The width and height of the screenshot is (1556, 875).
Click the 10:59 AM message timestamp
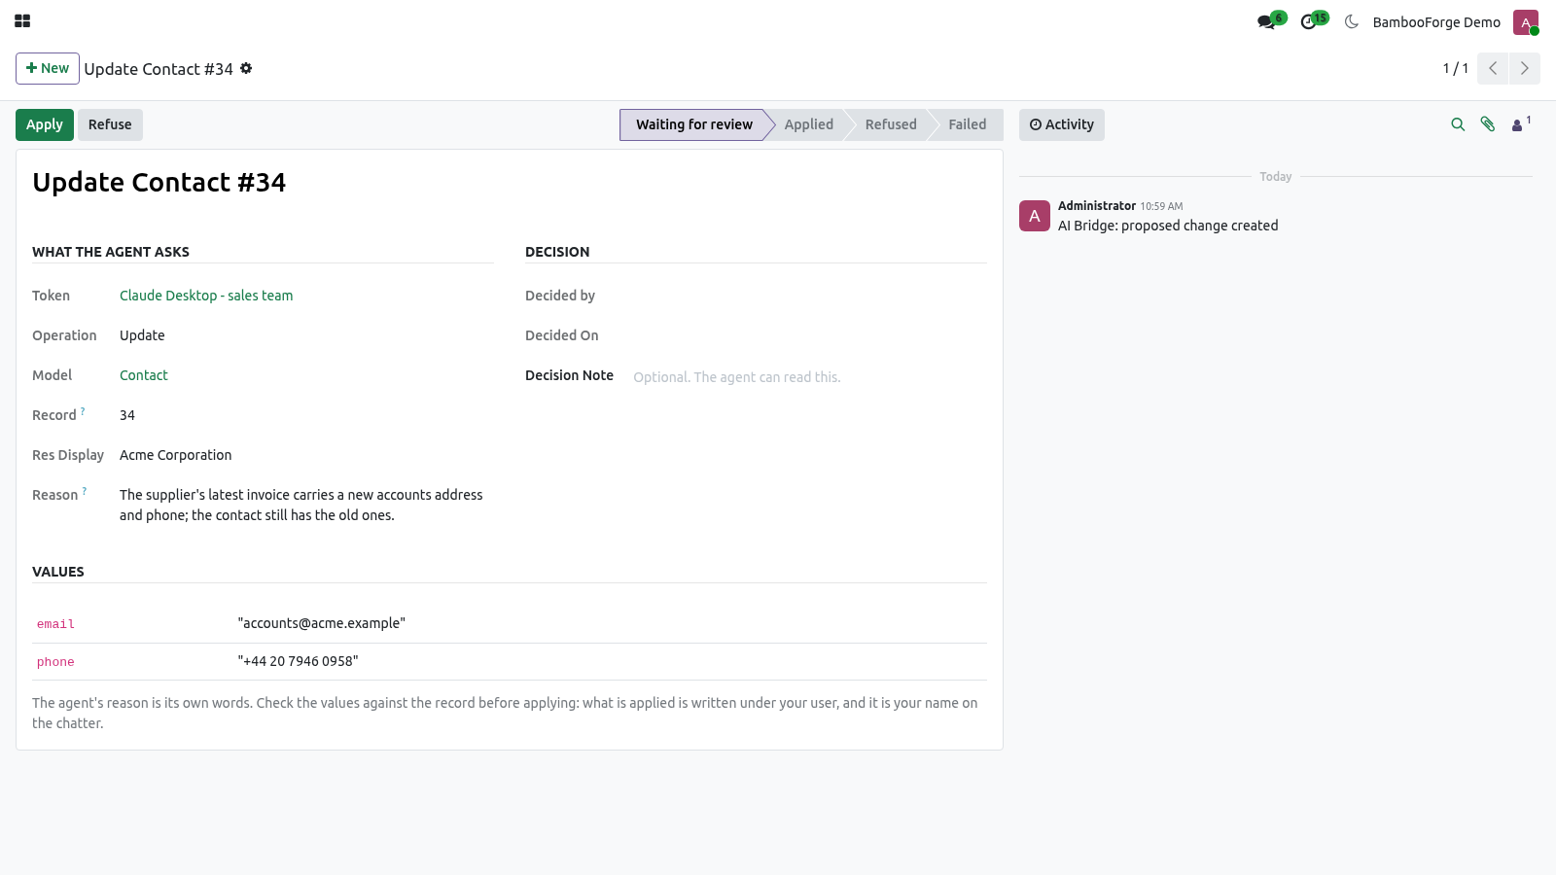click(x=1161, y=206)
